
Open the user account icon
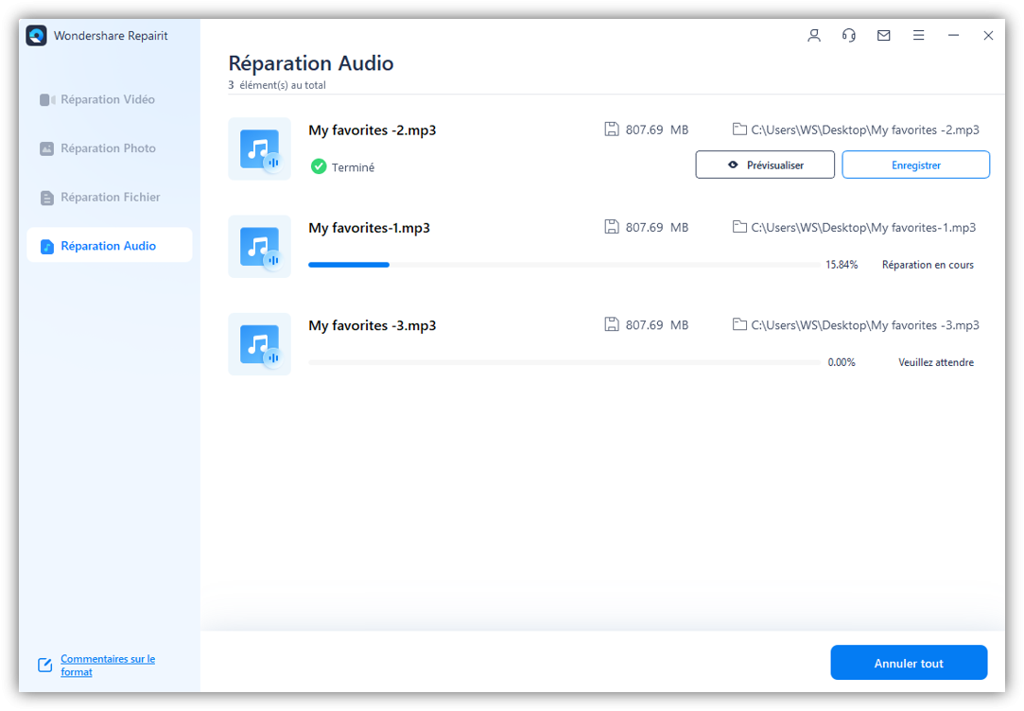[x=814, y=35]
